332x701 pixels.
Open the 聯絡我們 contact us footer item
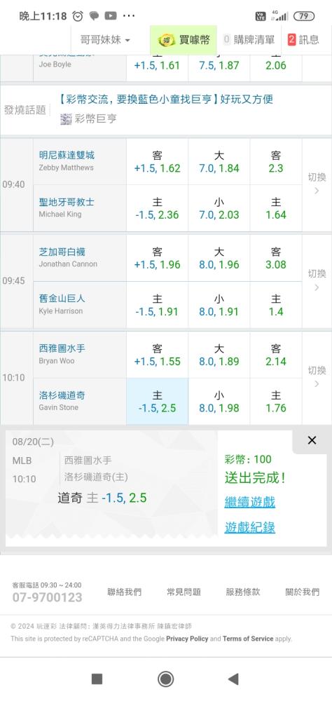[124, 592]
